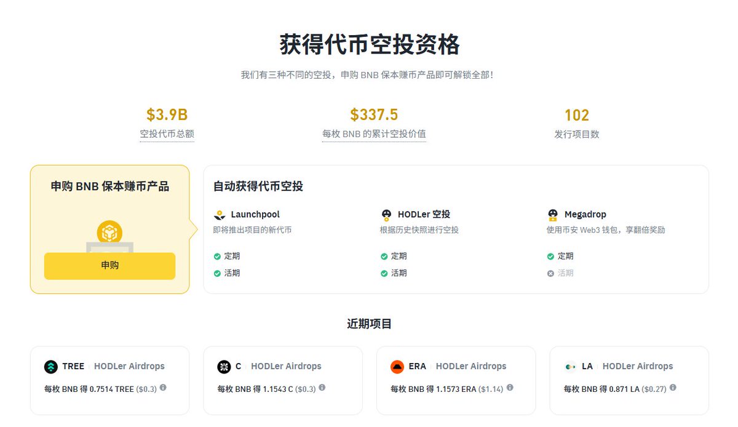Click 即将推出项目的新代币 description
Viewport: 738px width, 427px height.
(x=252, y=230)
